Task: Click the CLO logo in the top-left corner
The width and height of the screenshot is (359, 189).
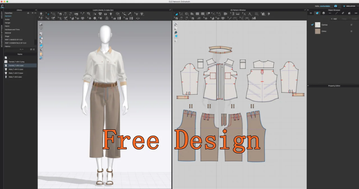Action: [2, 6]
